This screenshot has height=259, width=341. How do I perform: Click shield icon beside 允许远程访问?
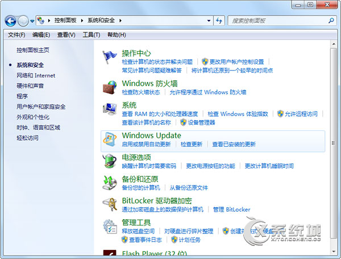coord(280,114)
